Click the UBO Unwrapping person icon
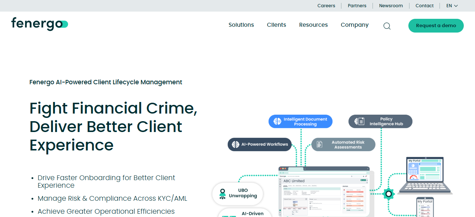 coord(222,193)
